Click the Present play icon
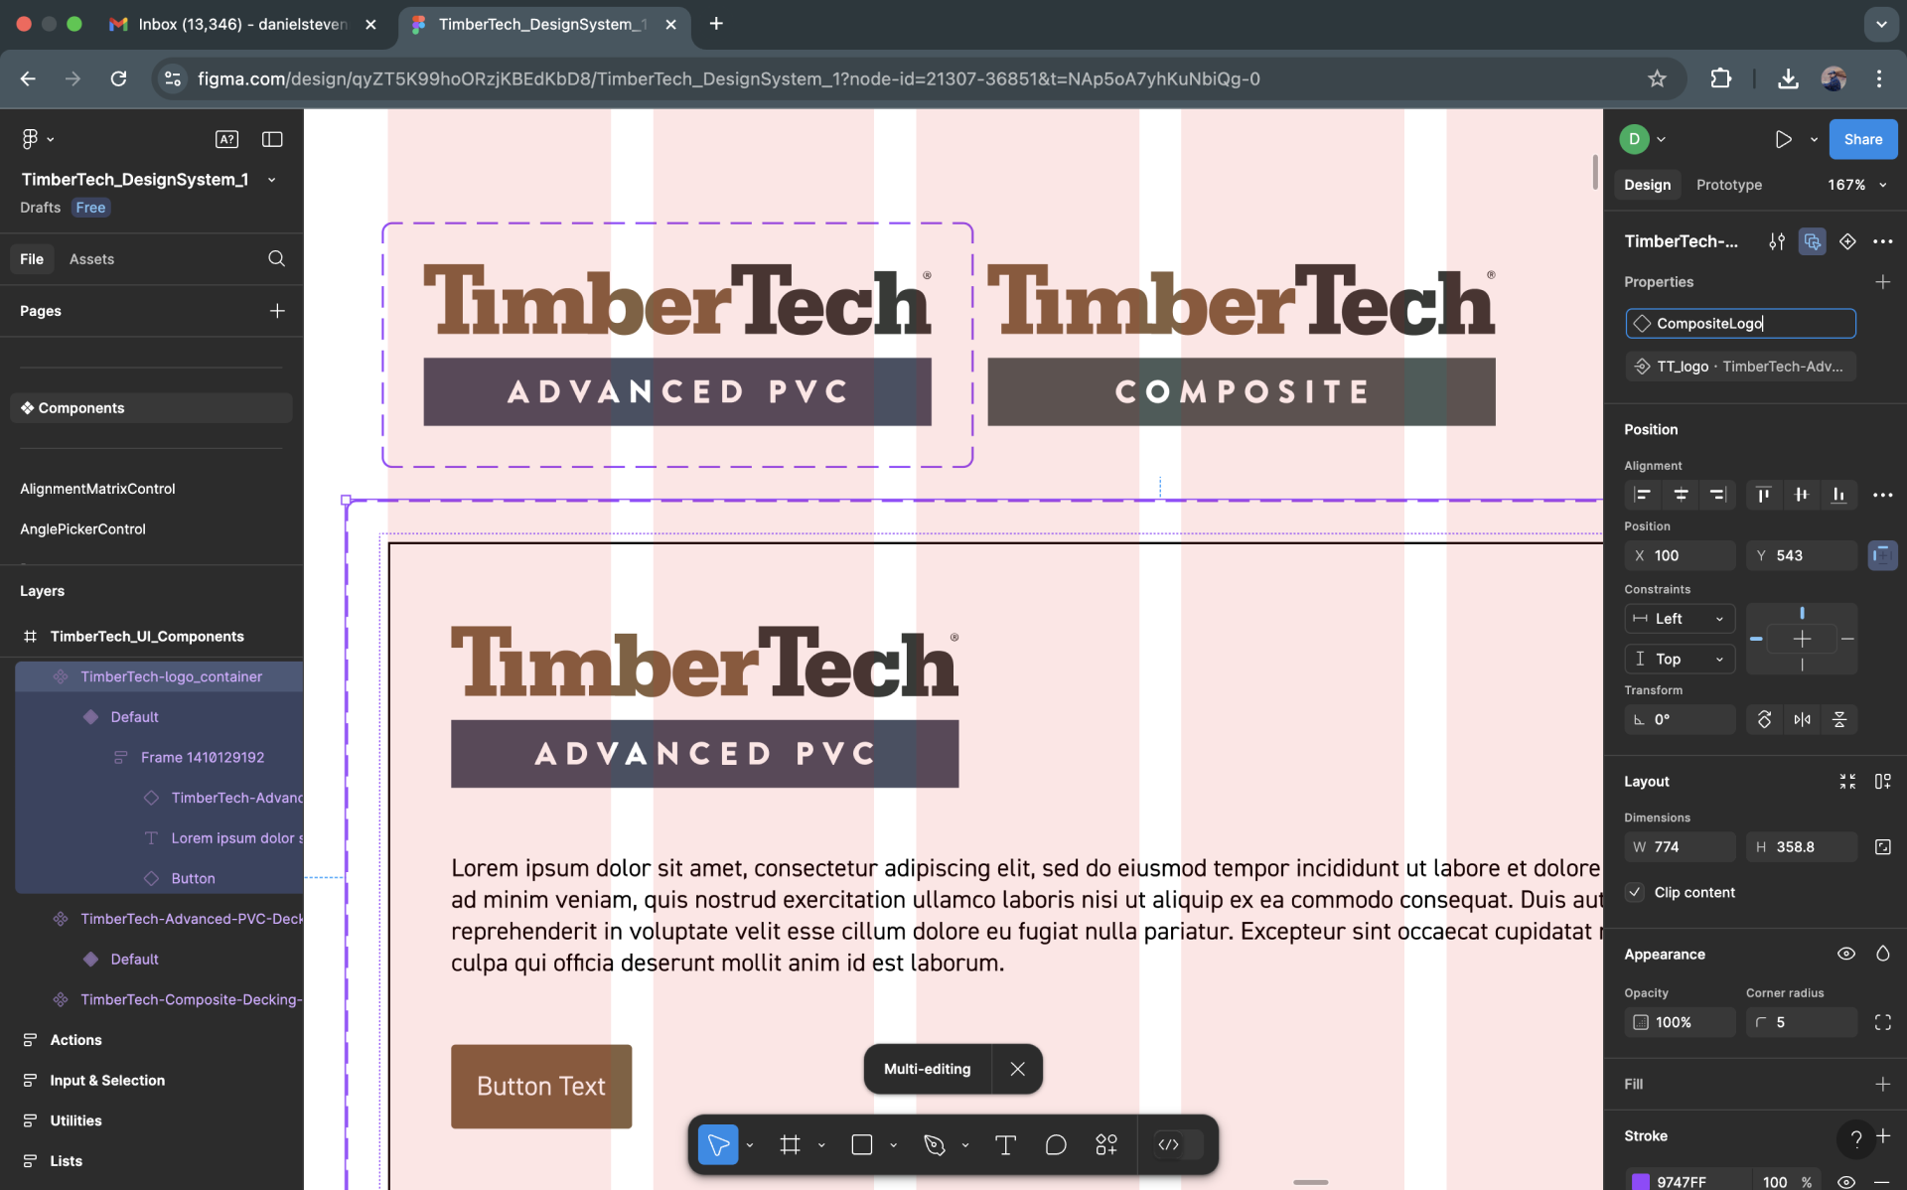This screenshot has width=1907, height=1190. tap(1784, 139)
